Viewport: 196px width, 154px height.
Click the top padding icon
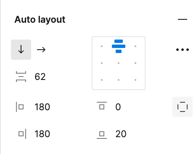102,106
